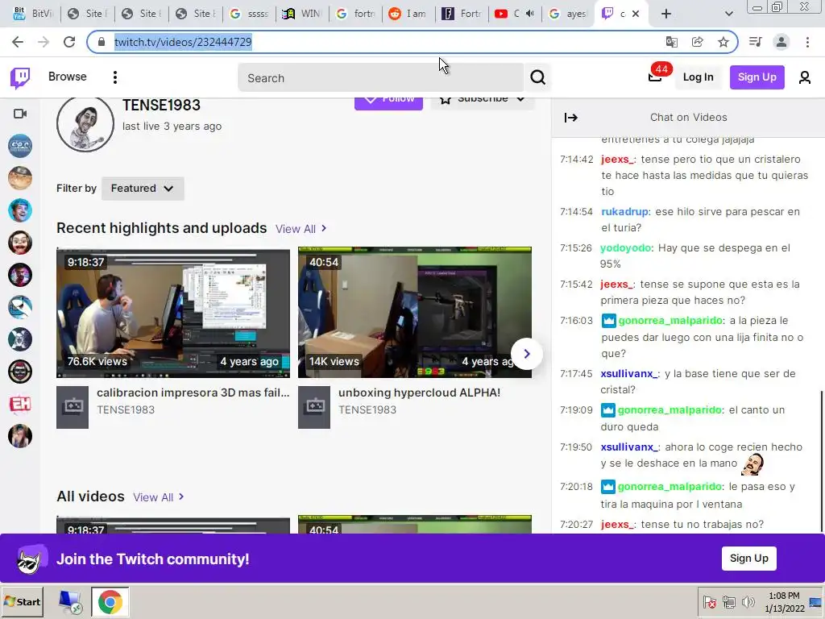Viewport: 825px width, 619px height.
Task: Expand the Featured filter dropdown
Action: [143, 189]
